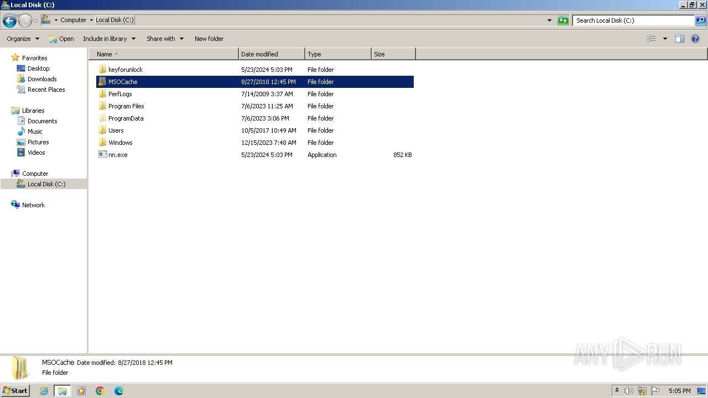The image size is (708, 398).
Task: Select the Users folder icon
Action: [x=102, y=130]
